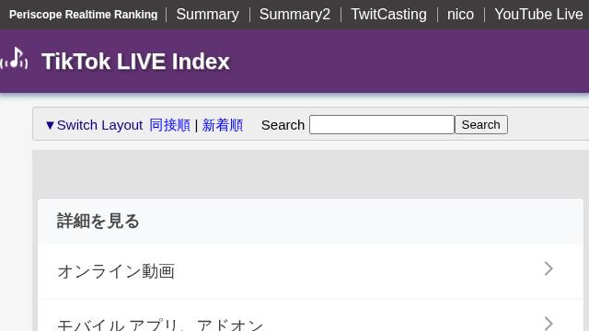Image resolution: width=589 pixels, height=331 pixels.
Task: Go to the Summary page
Action: 207,15
